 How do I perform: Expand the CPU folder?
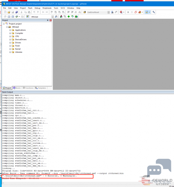10,36
